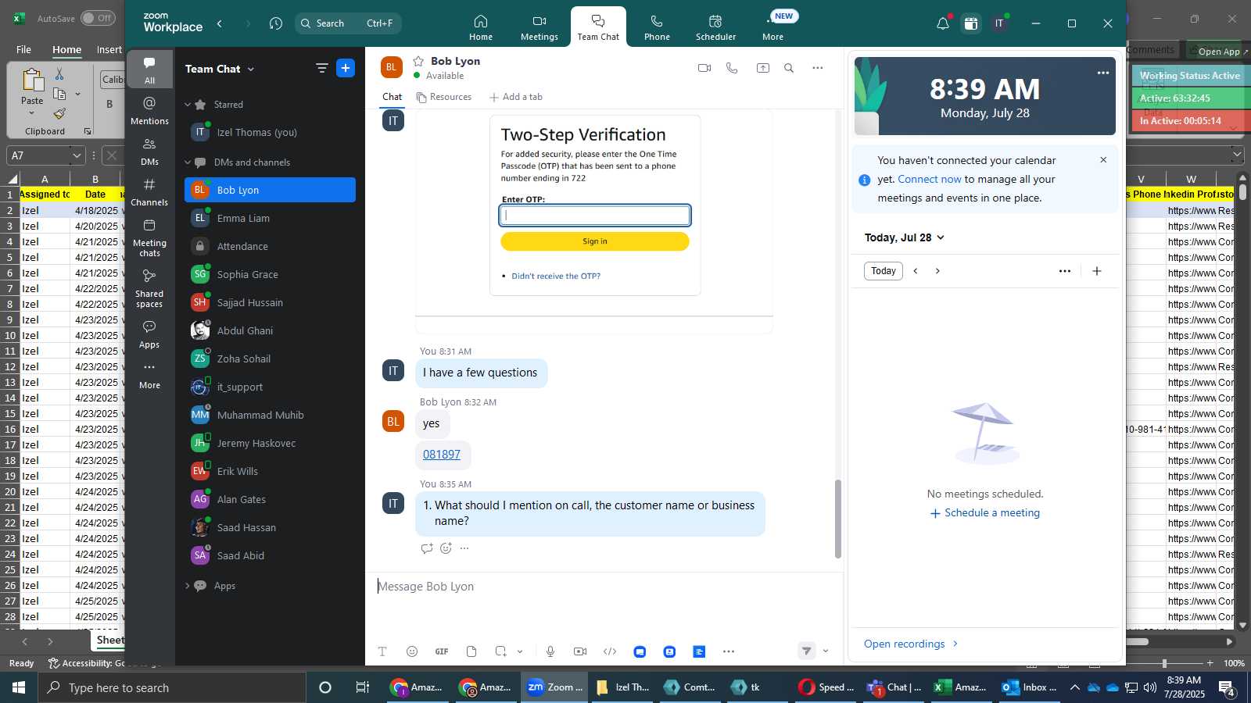Viewport: 1251px width, 703px height.
Task: Go to next day in calendar
Action: pos(937,271)
